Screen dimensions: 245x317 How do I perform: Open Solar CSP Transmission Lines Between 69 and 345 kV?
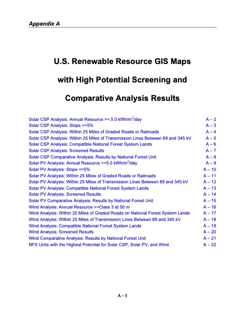pos(110,138)
